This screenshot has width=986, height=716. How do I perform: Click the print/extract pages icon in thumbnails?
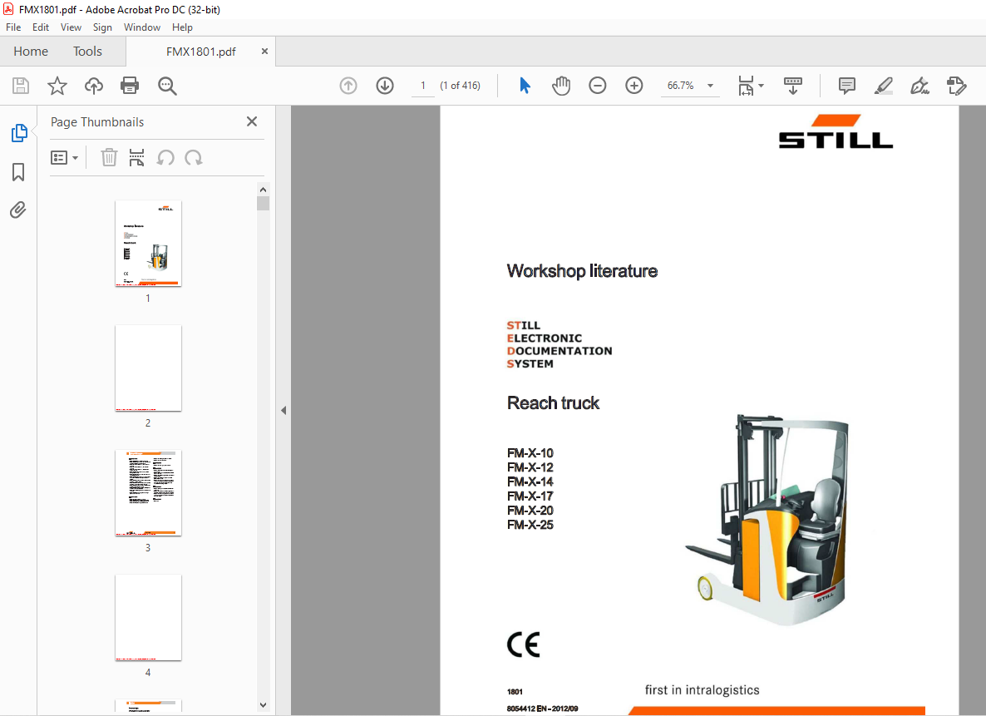[x=136, y=157]
